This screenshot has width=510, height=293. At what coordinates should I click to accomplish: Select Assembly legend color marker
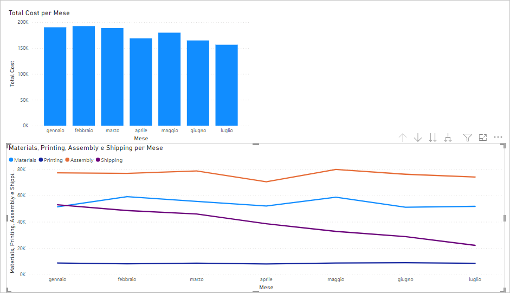pyautogui.click(x=67, y=160)
